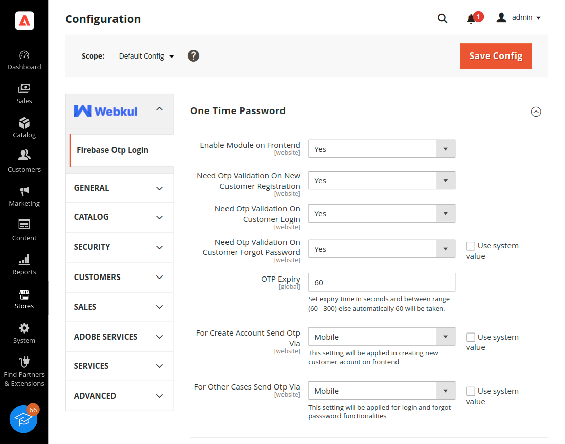Click the Save Config button
The image size is (565, 444).
tap(496, 56)
